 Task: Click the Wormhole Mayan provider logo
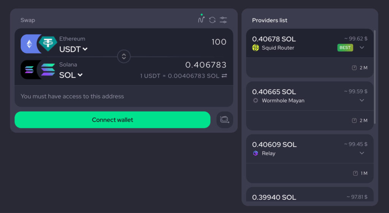point(256,100)
